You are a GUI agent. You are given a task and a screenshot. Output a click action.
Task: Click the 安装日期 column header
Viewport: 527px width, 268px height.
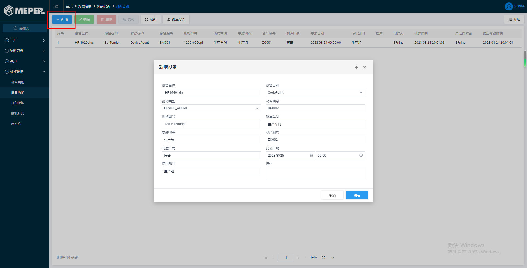pos(317,34)
